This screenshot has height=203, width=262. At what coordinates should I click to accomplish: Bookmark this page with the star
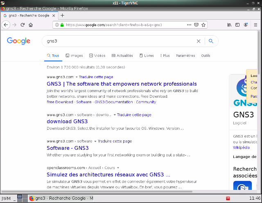click(203, 25)
